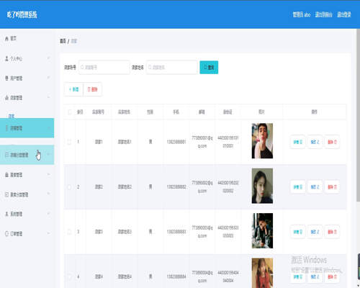This screenshot has height=288, width=360.
Task: Click phone number 13823888882
Action: (176, 186)
